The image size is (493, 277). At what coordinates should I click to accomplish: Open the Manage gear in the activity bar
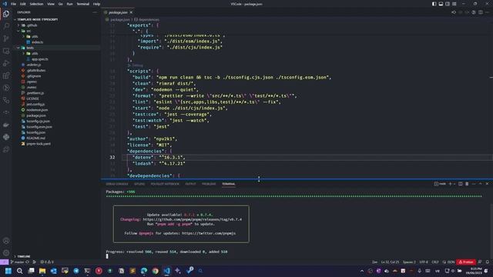coord(6,252)
